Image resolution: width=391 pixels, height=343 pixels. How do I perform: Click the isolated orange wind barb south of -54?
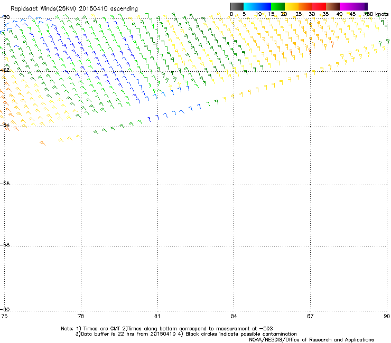point(42,143)
